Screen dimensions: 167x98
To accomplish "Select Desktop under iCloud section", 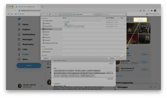I will point(47,52).
